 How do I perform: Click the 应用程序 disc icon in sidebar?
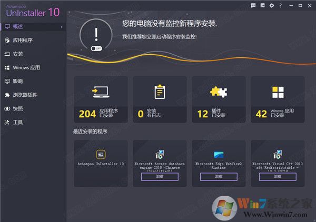(x=7, y=41)
